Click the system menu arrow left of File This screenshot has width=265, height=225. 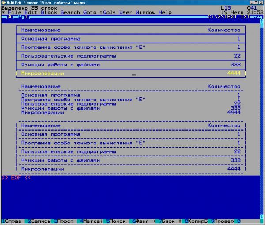(3, 12)
